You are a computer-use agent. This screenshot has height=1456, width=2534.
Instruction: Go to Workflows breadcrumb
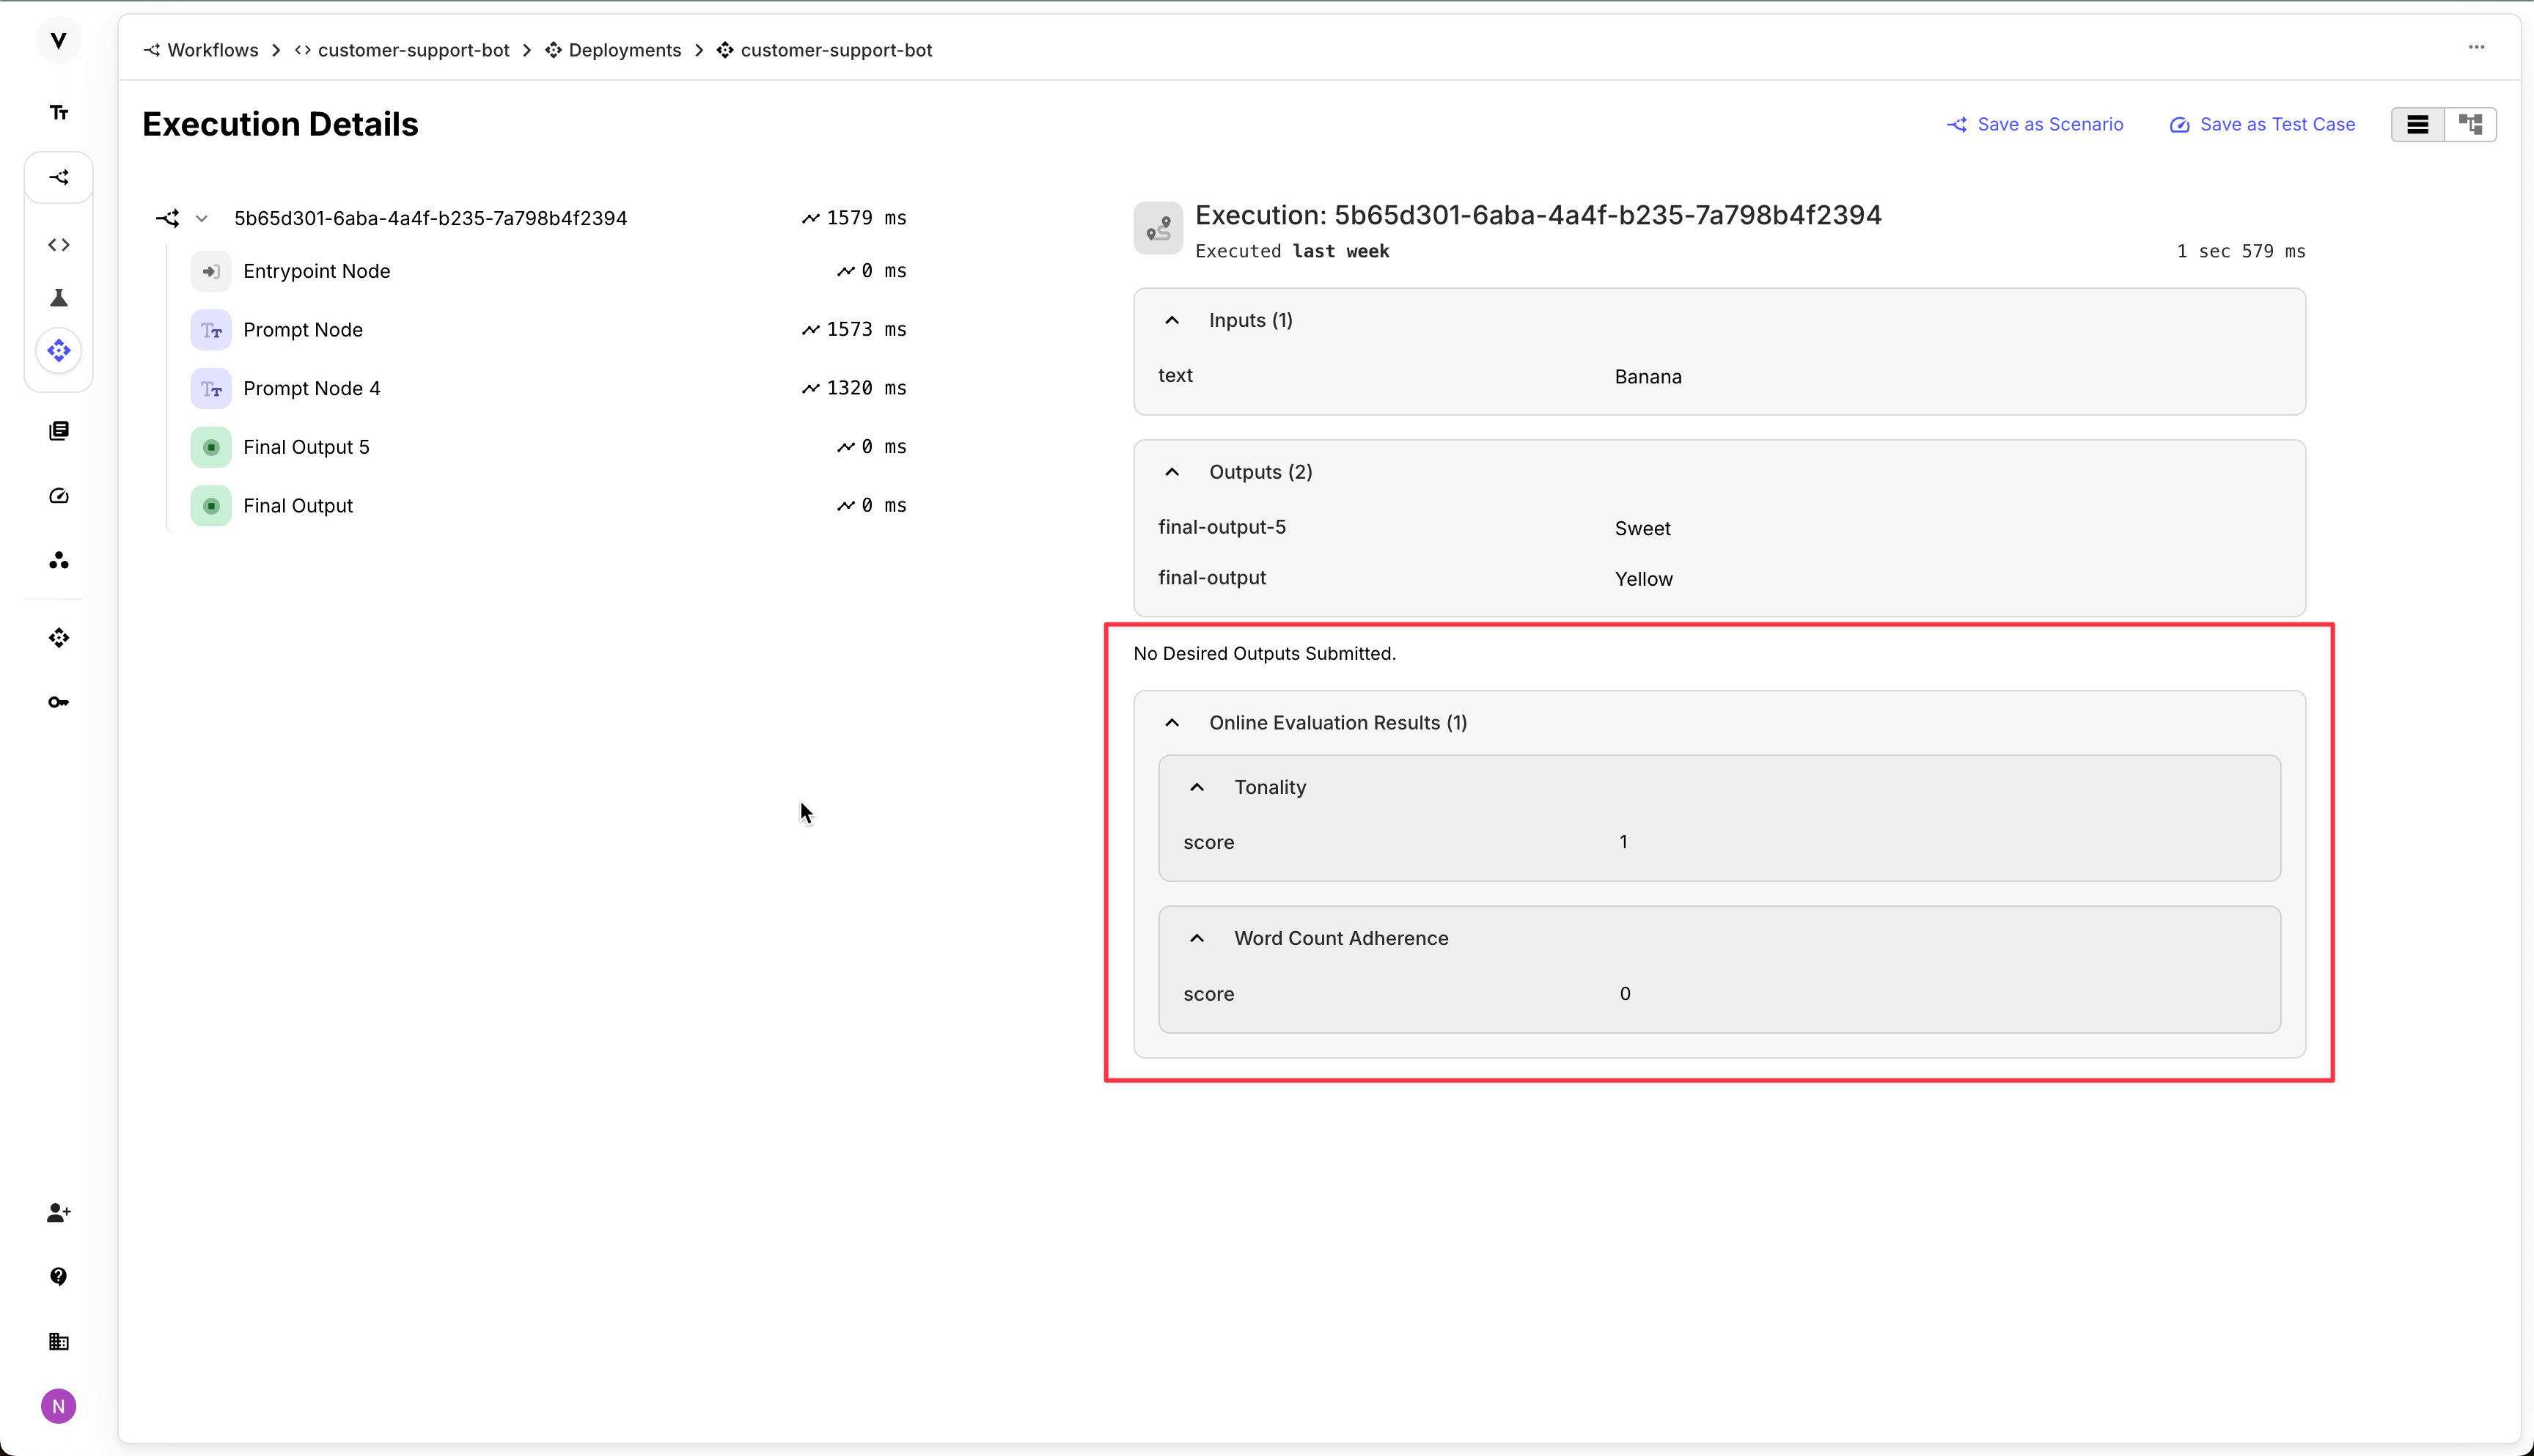point(212,50)
